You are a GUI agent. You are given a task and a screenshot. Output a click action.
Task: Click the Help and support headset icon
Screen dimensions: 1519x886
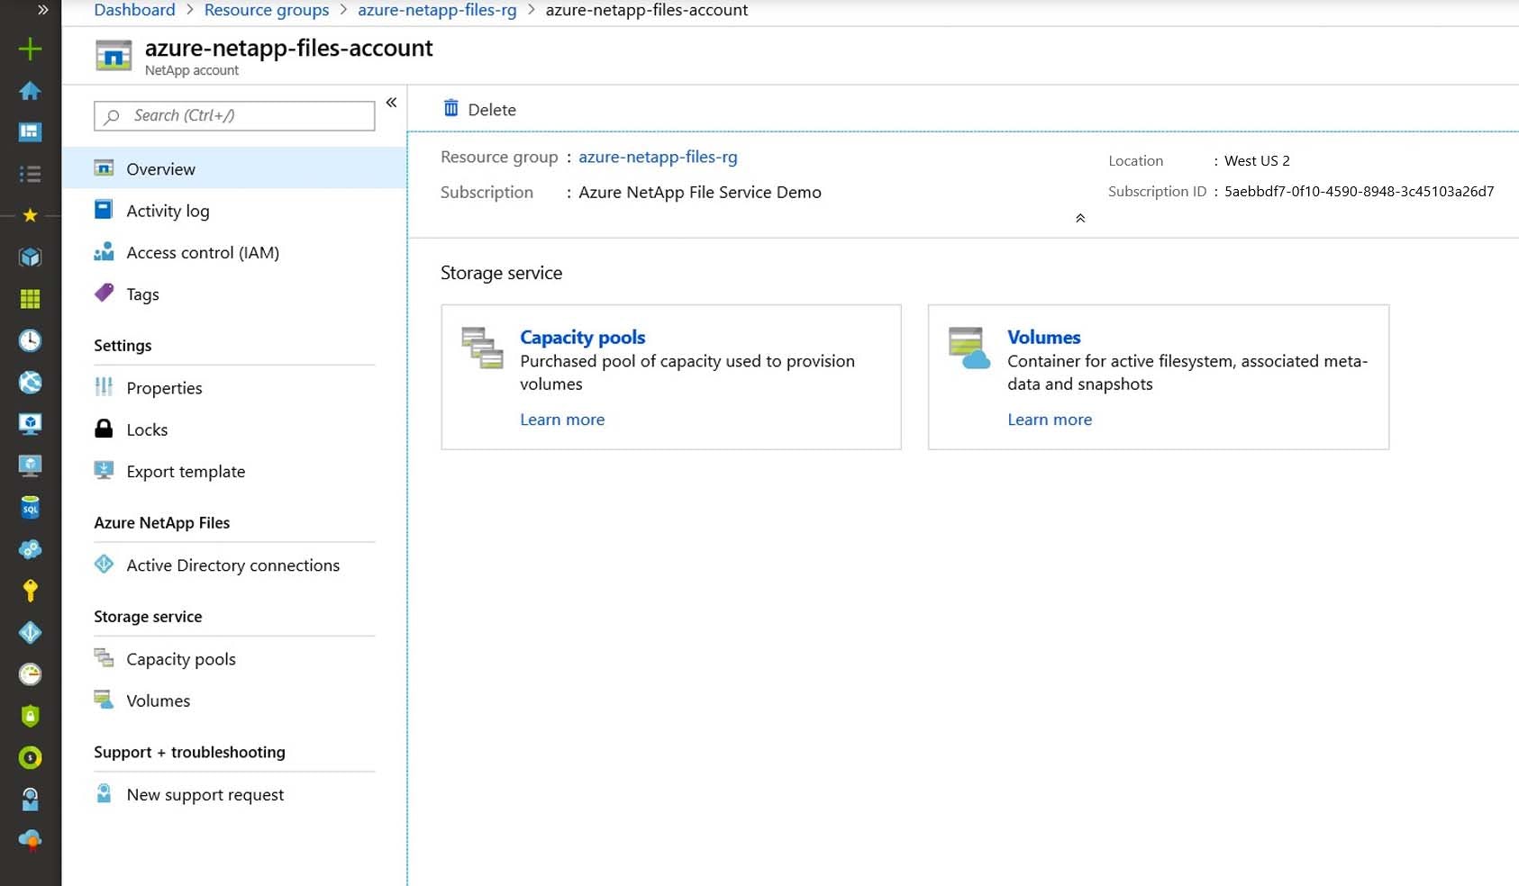point(30,798)
